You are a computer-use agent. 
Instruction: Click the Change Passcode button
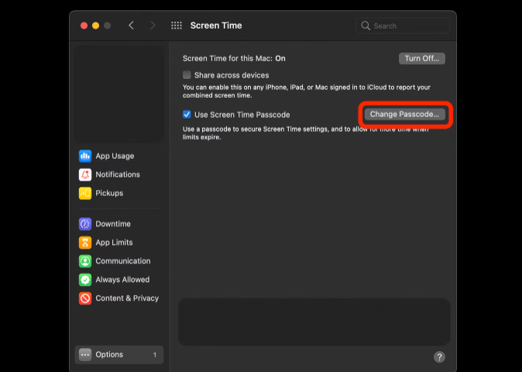tap(405, 114)
